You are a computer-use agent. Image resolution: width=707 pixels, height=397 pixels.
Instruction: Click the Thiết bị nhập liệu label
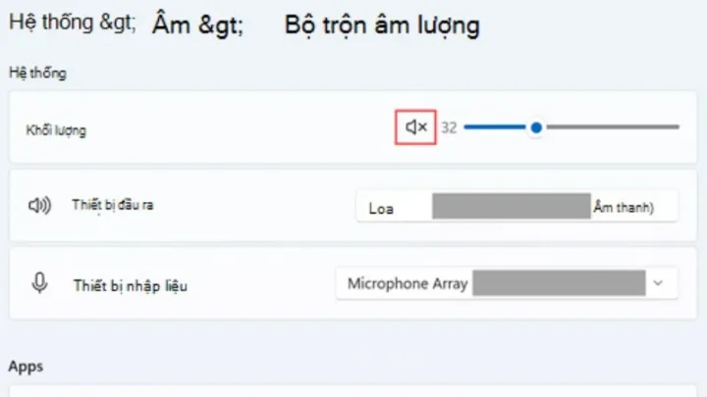[130, 286]
